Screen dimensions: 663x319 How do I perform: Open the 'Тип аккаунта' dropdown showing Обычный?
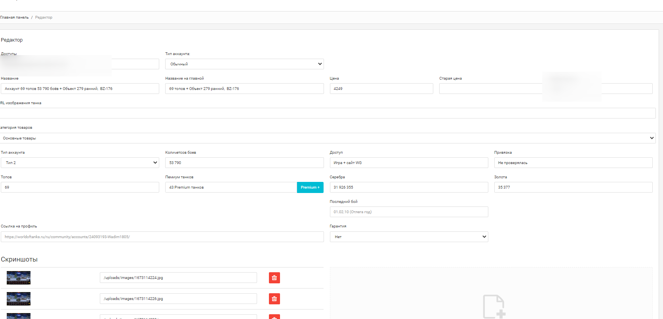244,64
